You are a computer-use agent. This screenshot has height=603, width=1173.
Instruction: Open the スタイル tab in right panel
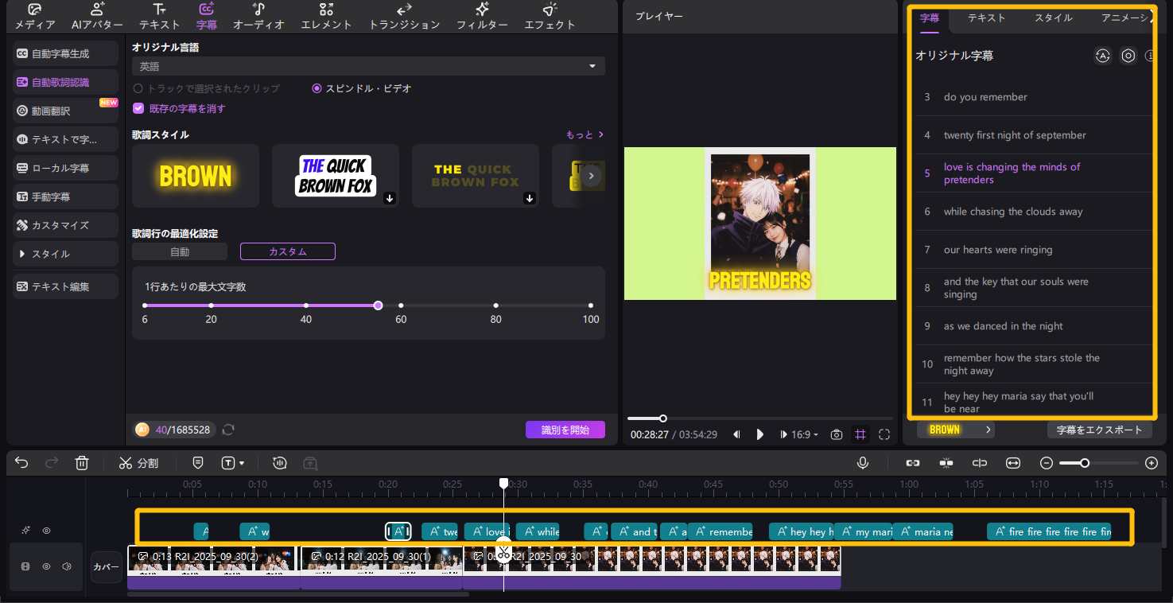coord(1053,18)
